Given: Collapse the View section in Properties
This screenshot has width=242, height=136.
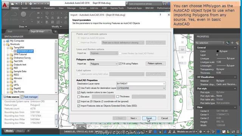Looking at the screenshot, I should click(235, 107).
